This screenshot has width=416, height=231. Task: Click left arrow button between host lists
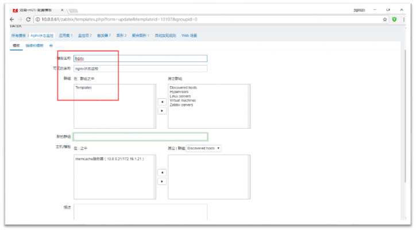tap(162, 172)
